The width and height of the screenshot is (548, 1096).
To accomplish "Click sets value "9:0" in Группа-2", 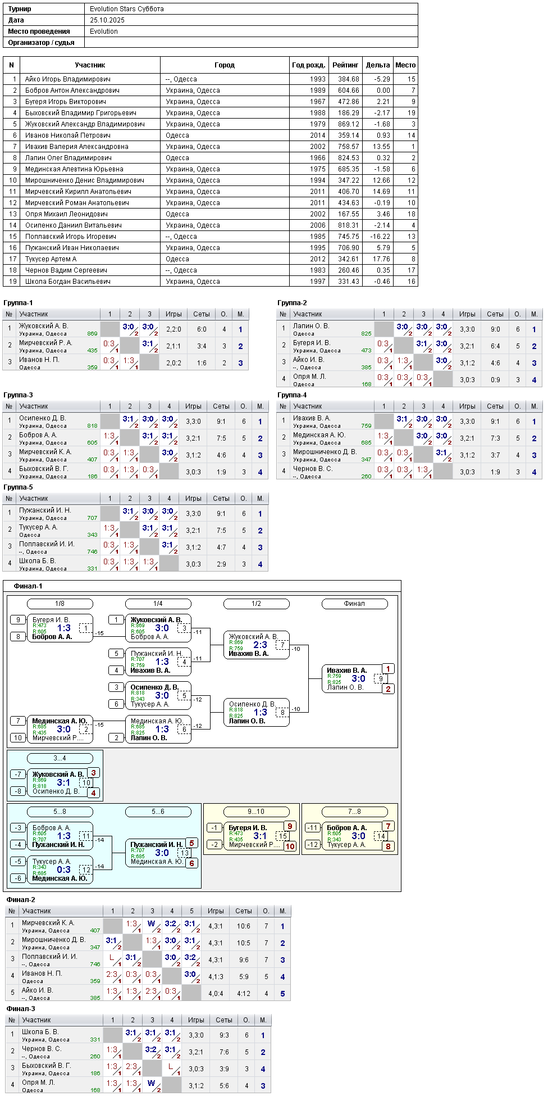I will [x=495, y=329].
